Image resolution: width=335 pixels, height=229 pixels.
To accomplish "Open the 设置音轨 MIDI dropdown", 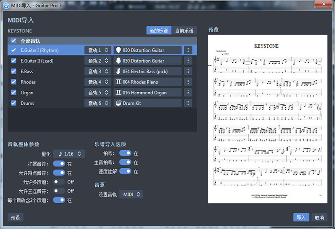I will [x=131, y=194].
